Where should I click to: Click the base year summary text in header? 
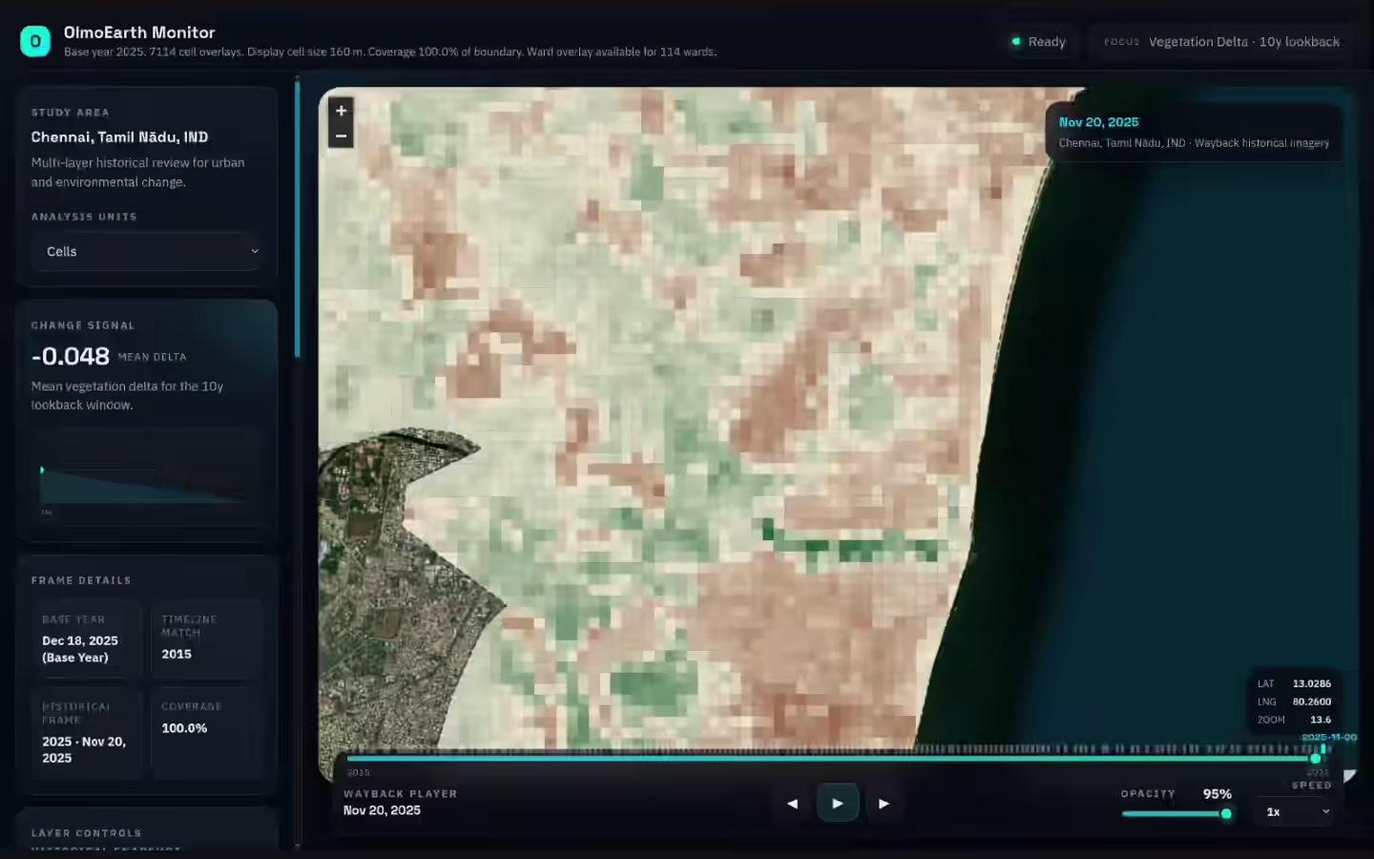(390, 52)
